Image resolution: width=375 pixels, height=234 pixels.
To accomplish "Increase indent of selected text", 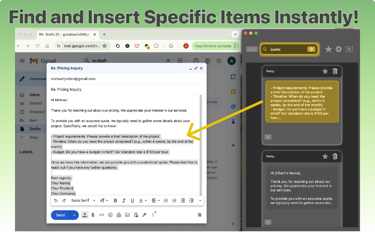I will (x=191, y=201).
